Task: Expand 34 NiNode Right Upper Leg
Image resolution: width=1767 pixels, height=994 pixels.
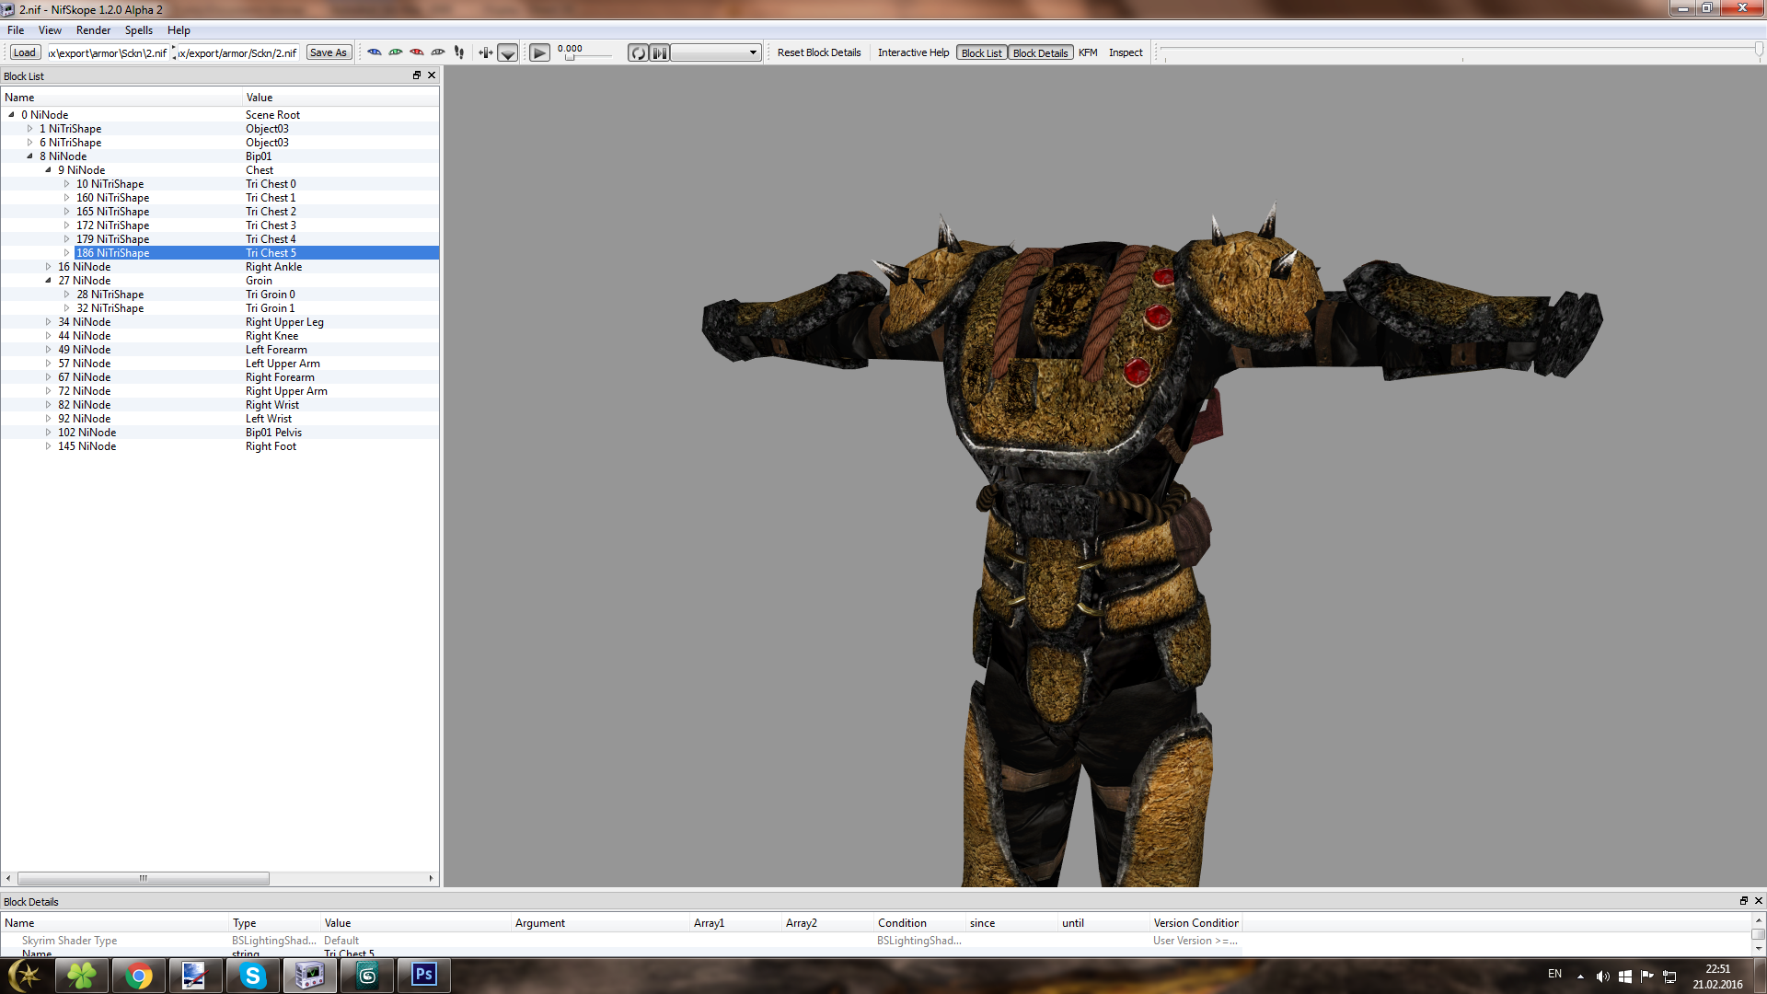Action: click(x=48, y=322)
